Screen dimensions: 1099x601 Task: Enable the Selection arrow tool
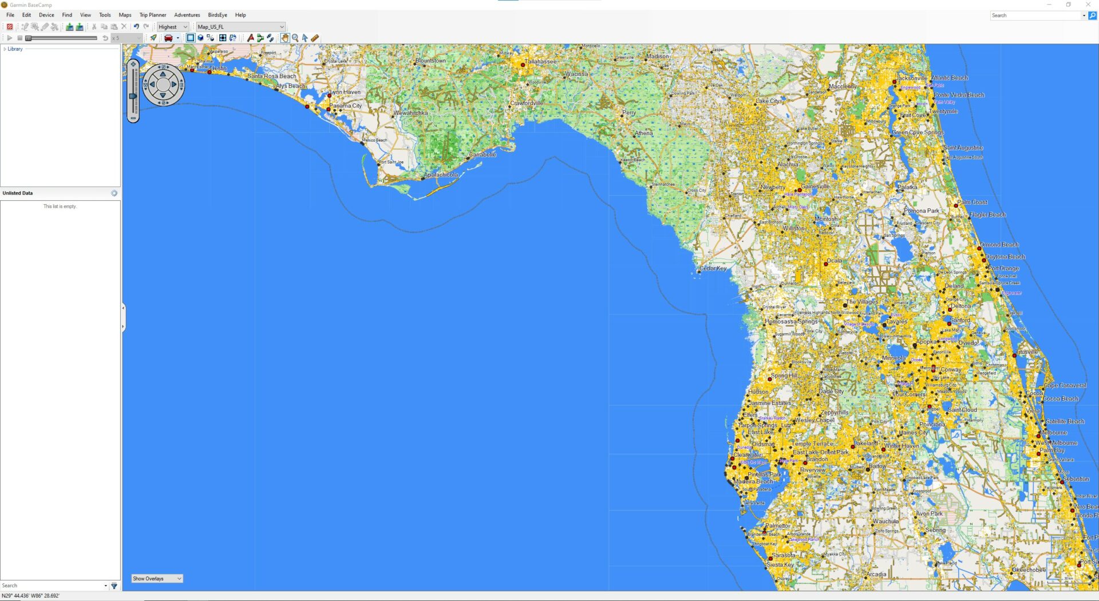tap(305, 38)
